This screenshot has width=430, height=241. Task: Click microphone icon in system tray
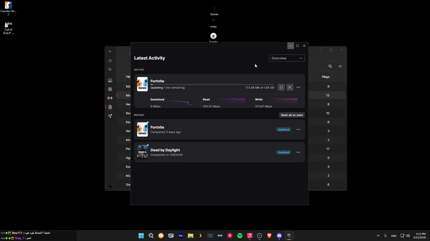(x=385, y=236)
